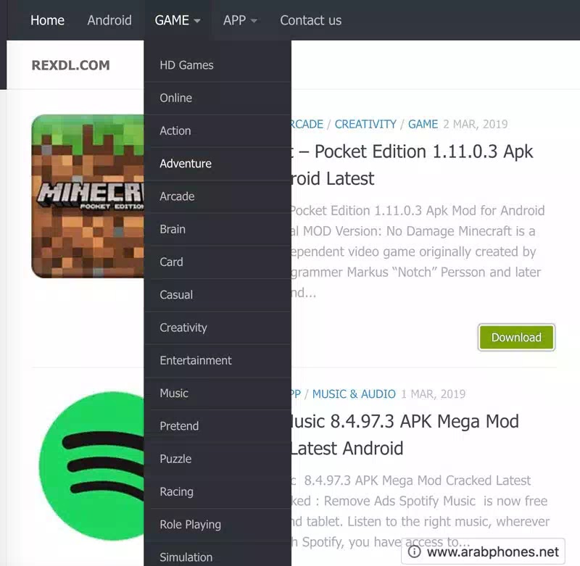
Task: Select the Arcade game category
Action: coord(176,196)
